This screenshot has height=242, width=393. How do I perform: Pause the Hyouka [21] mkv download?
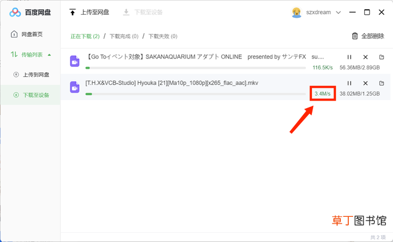349,83
